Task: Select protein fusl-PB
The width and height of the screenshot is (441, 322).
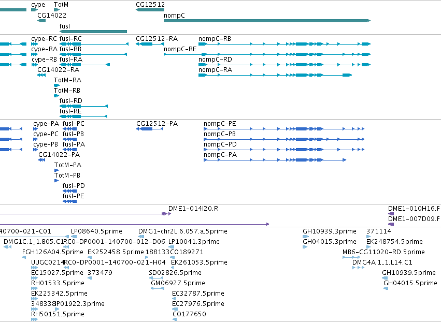Action: 69,139
